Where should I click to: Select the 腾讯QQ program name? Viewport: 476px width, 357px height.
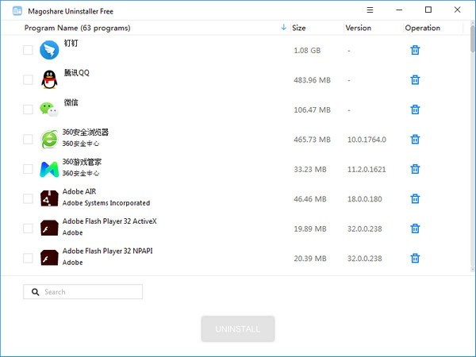[76, 73]
